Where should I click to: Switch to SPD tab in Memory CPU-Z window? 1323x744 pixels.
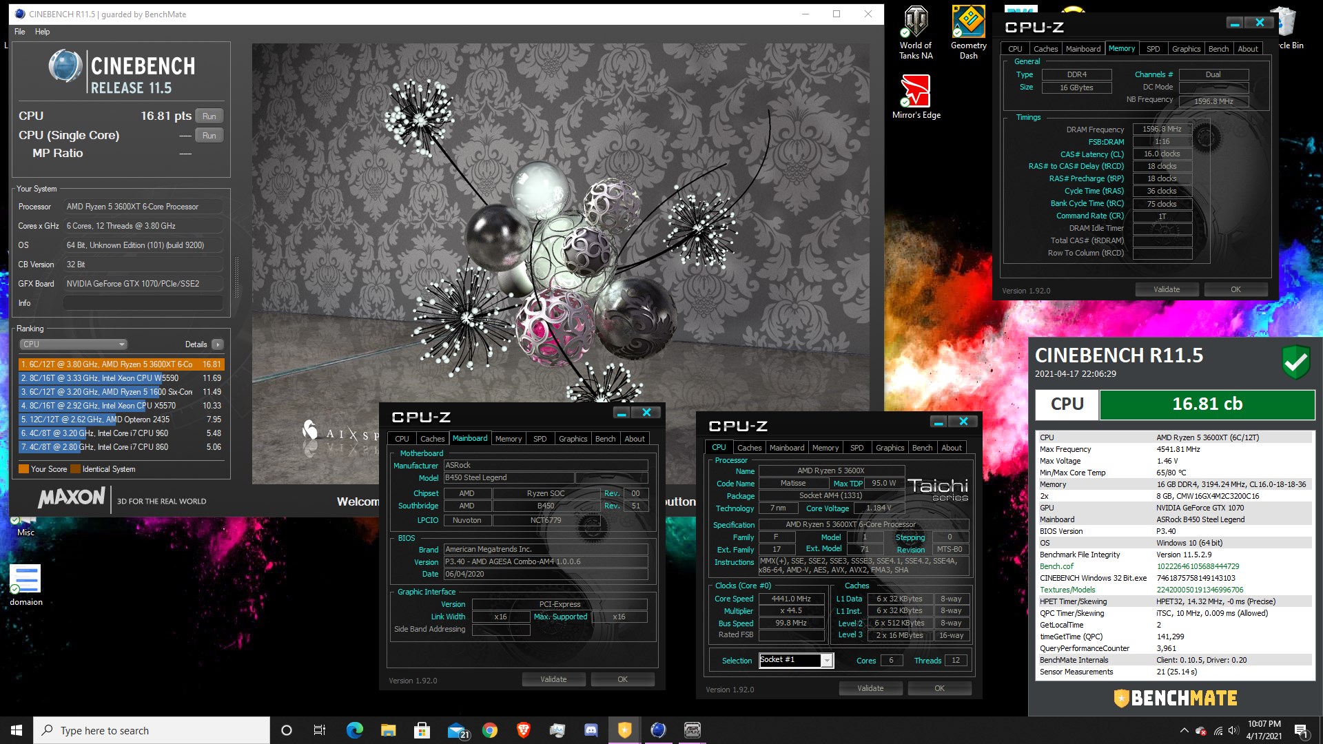tap(1153, 49)
